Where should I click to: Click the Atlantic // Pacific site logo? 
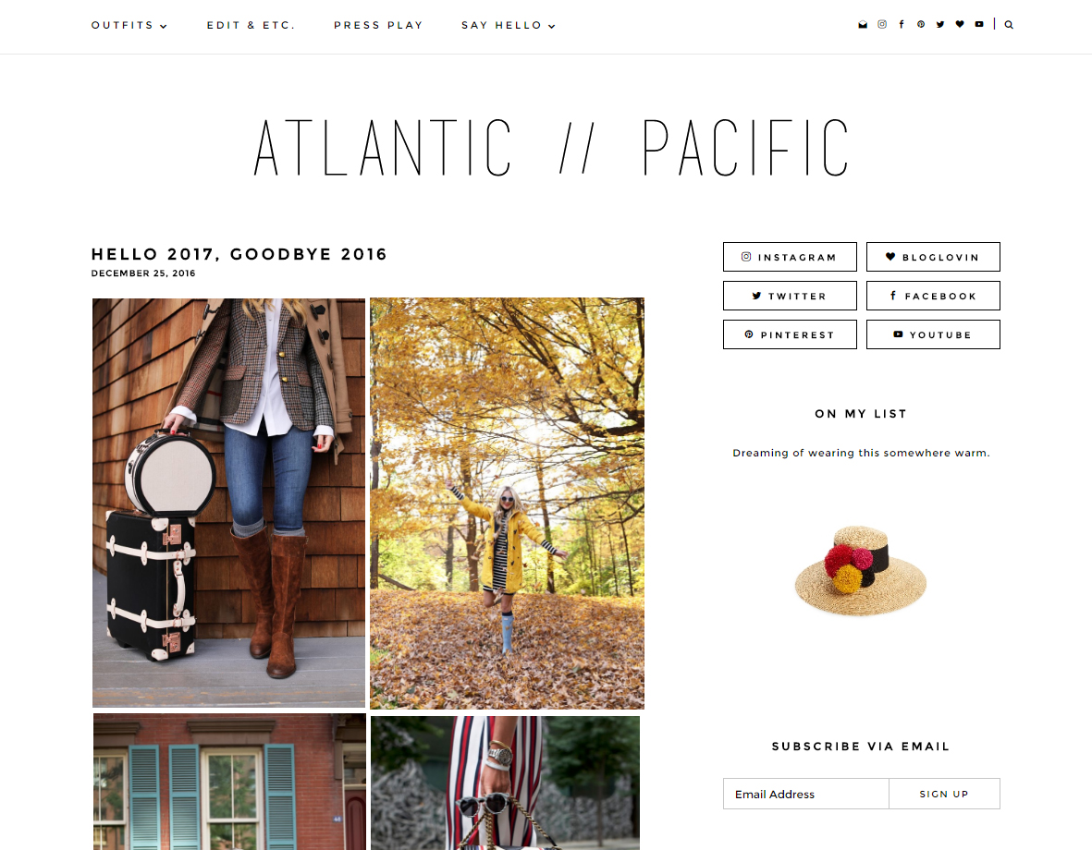(x=552, y=147)
